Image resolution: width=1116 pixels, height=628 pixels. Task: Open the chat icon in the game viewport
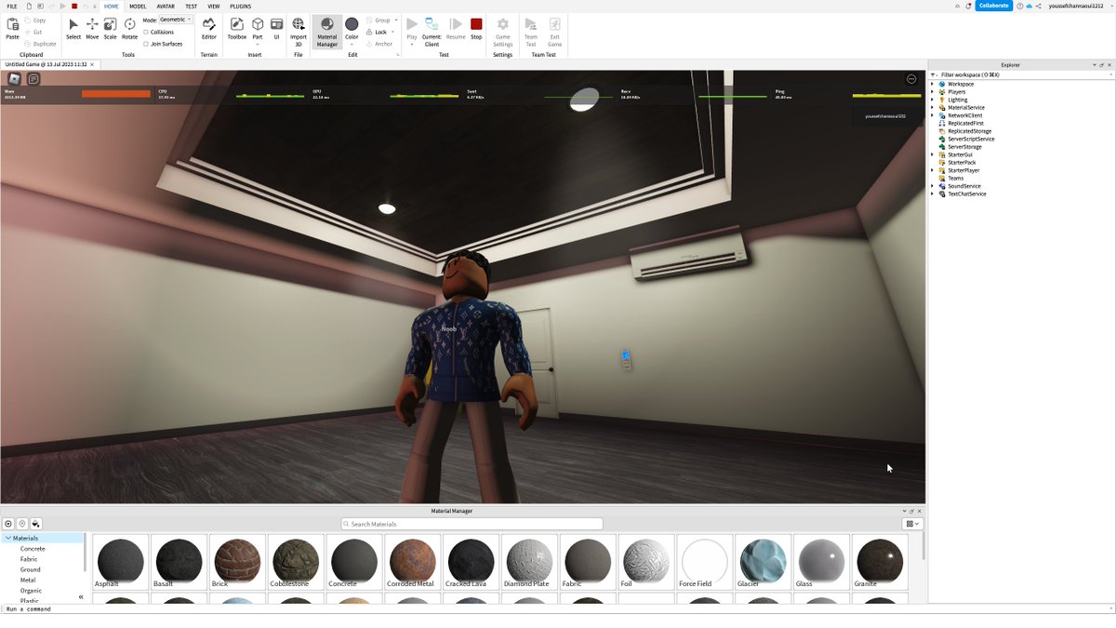[x=33, y=79]
